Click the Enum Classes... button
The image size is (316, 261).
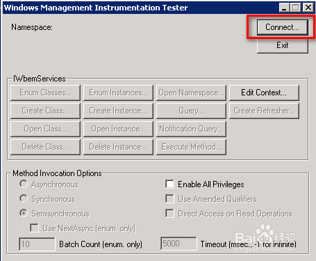click(x=45, y=93)
